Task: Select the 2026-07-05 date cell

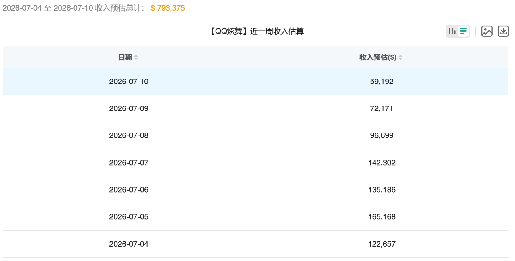Action: coord(129,217)
